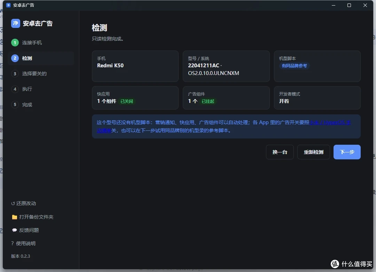Click the 开着 developer mode value

[x=284, y=101]
